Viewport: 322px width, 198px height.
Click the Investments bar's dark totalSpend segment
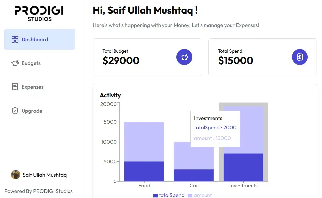(244, 167)
